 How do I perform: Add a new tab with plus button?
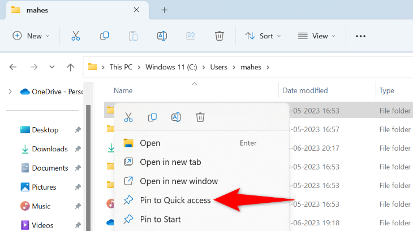pyautogui.click(x=165, y=10)
